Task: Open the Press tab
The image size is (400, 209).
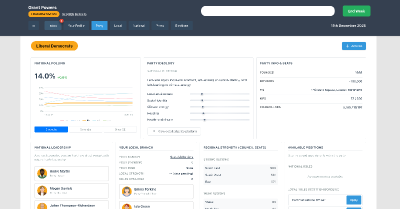Action: click(160, 25)
